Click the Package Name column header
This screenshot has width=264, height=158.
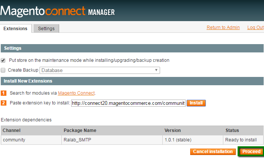pyautogui.click(x=80, y=130)
